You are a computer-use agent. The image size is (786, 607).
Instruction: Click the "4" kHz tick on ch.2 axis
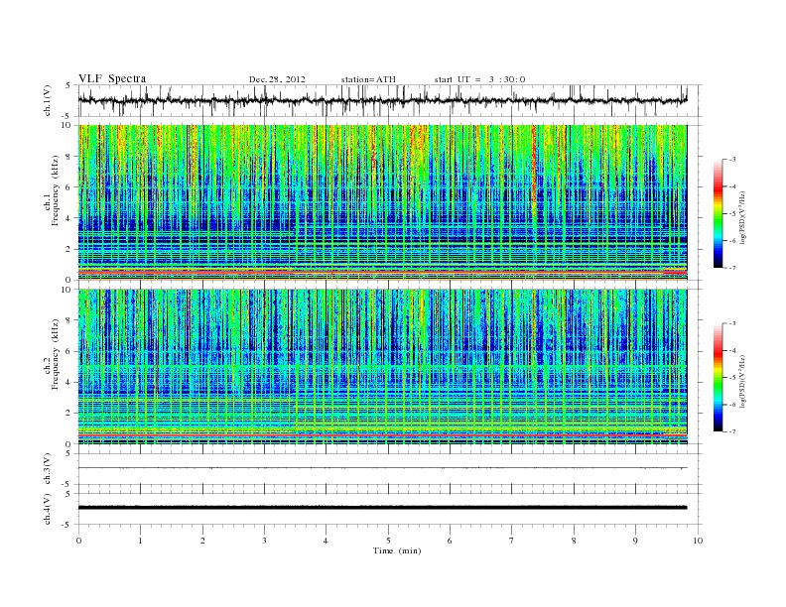(x=69, y=382)
